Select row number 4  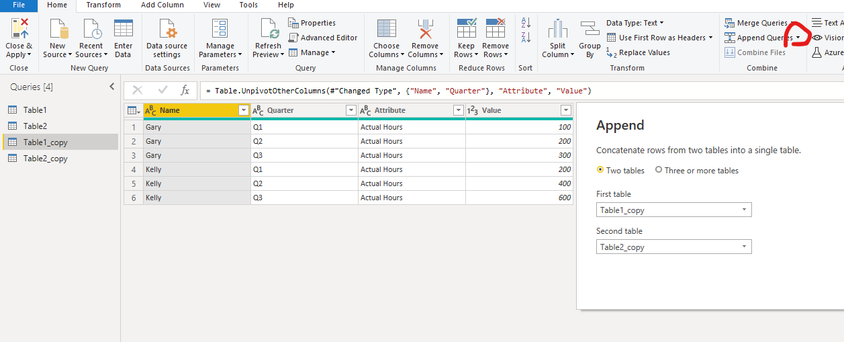tap(134, 169)
